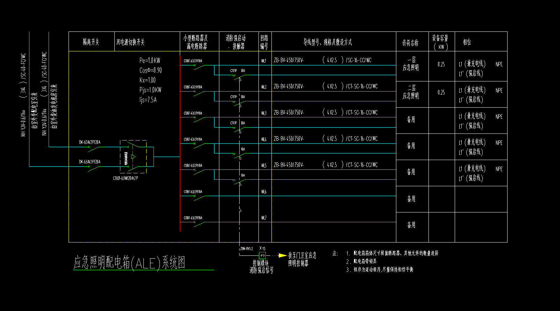The width and height of the screenshot is (560, 311).
Task: Click the "Pe=1.0KW" parameter text
Action: click(150, 60)
